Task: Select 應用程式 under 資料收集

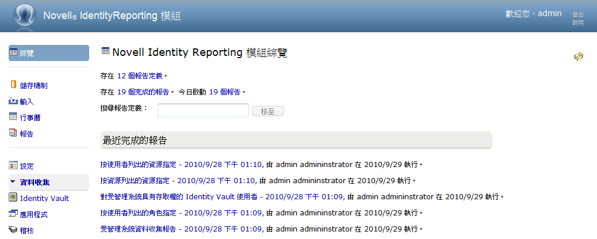Action: point(33,214)
